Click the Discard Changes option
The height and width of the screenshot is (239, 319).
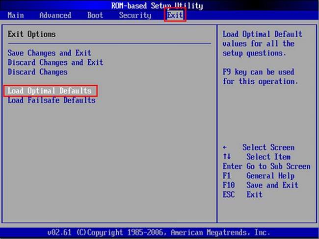(x=38, y=72)
